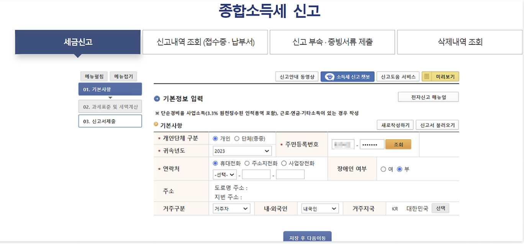Viewport: 524px width, 244px height.
Task: Open the 거주구분 거주자 dropdown
Action: tap(231, 209)
